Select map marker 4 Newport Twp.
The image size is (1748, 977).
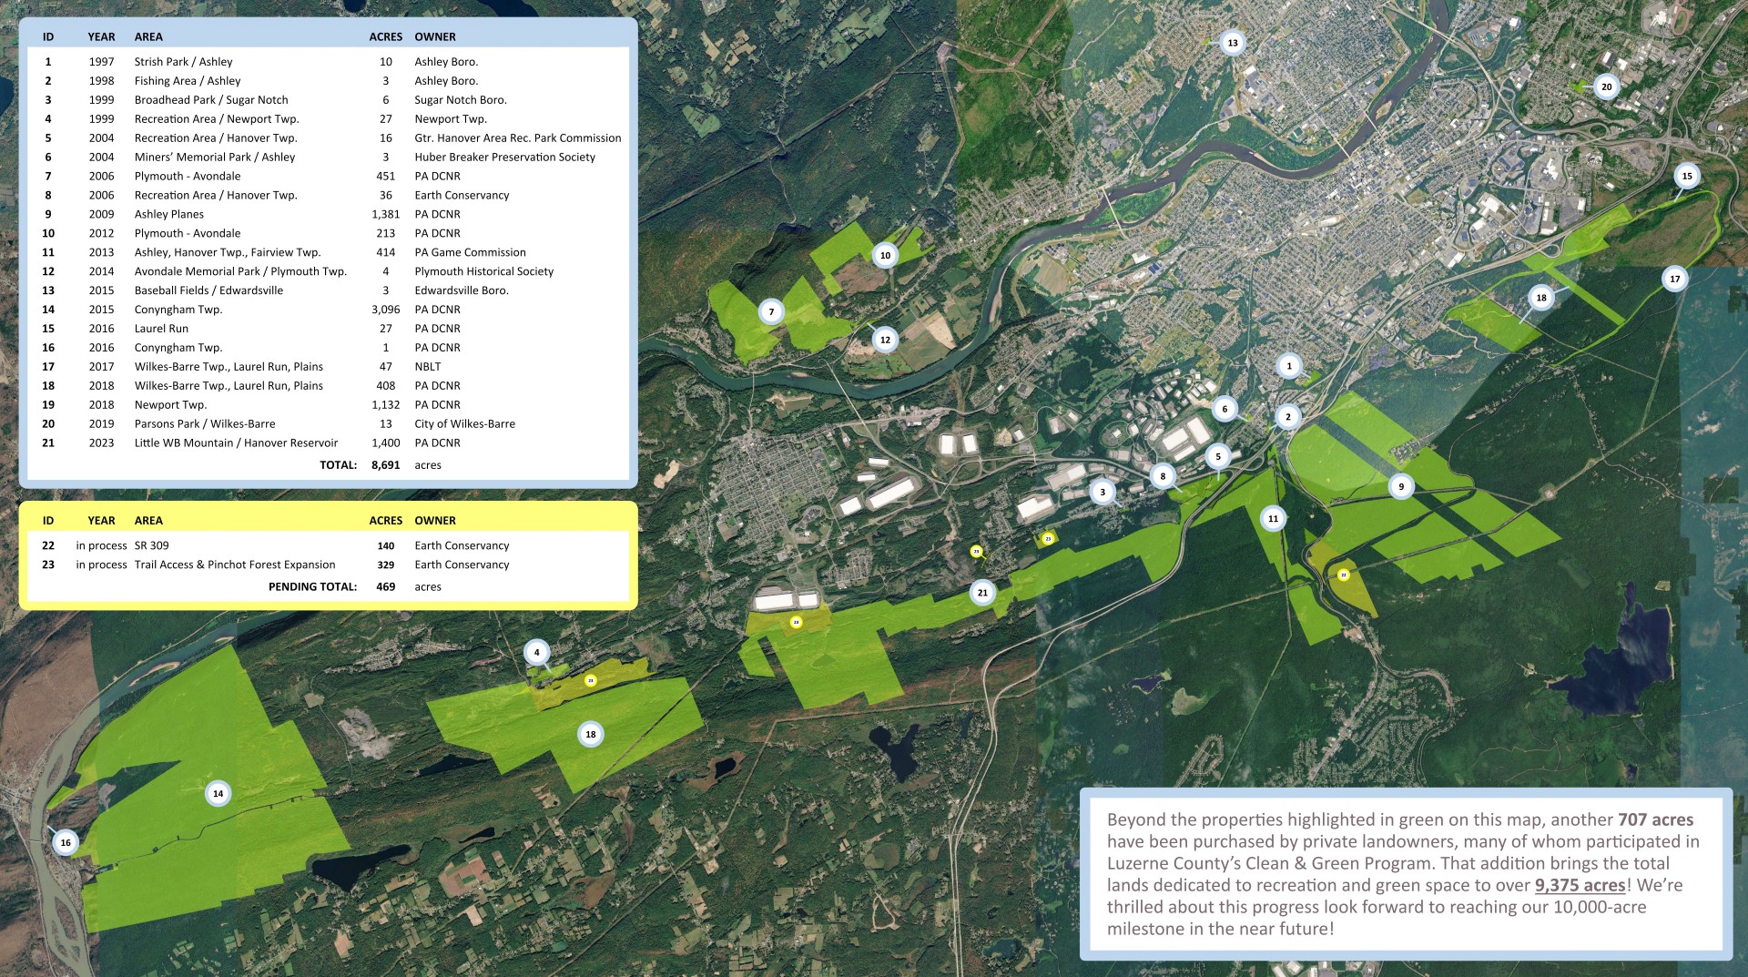coord(536,652)
